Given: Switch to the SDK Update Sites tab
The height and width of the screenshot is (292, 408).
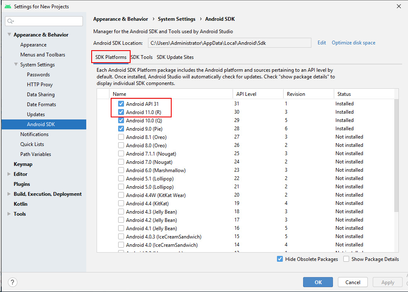Looking at the screenshot, I should click(x=175, y=57).
